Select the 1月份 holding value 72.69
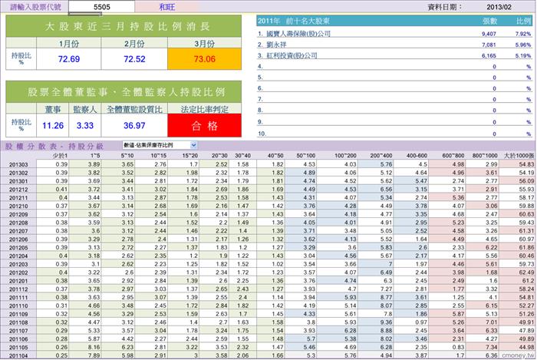 [x=69, y=59]
